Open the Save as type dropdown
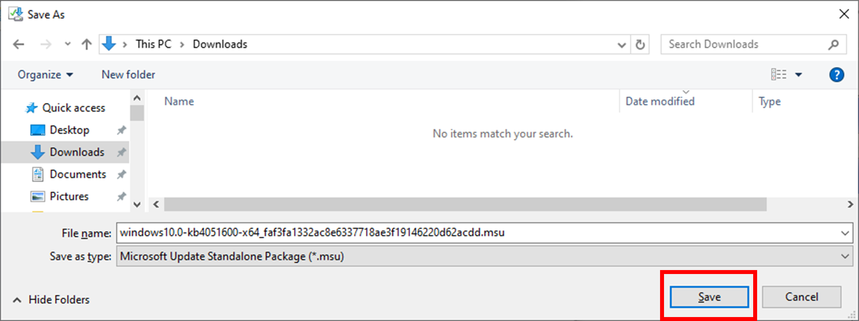This screenshot has height=321, width=859. click(845, 256)
